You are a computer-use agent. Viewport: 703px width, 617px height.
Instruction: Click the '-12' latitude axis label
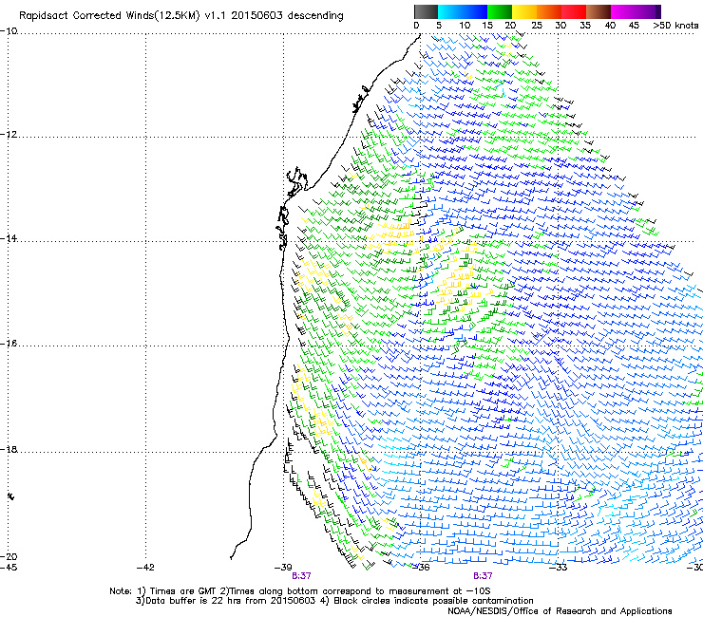[x=9, y=135]
